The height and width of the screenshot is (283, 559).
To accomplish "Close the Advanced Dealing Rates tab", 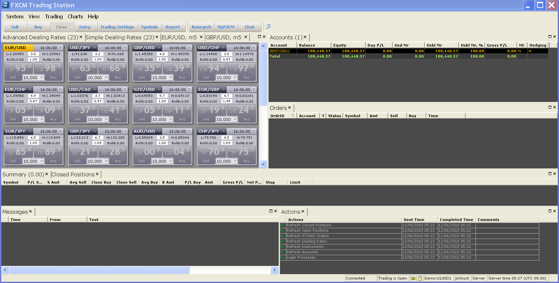I will [81, 37].
